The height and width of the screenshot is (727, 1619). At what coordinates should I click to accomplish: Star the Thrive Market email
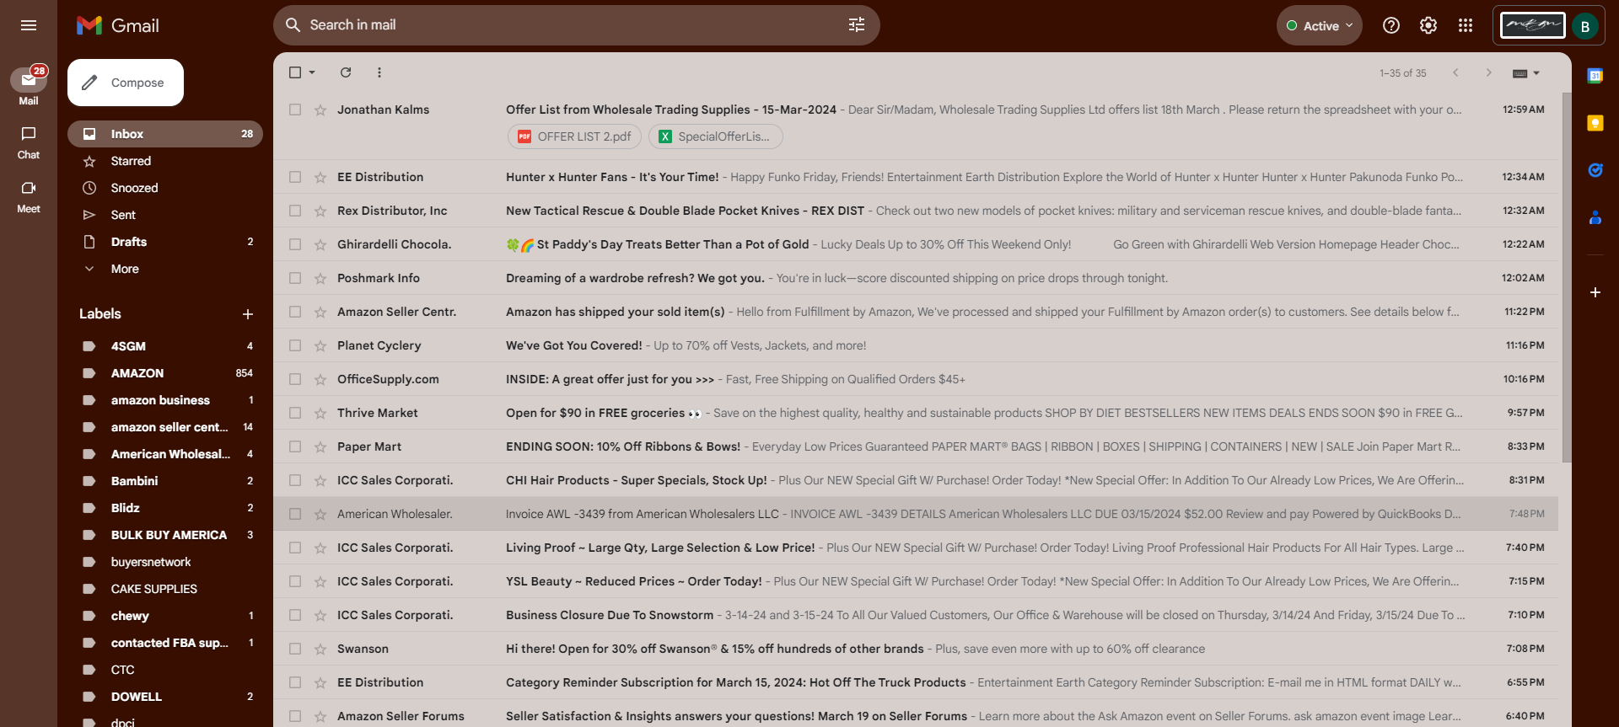click(320, 413)
